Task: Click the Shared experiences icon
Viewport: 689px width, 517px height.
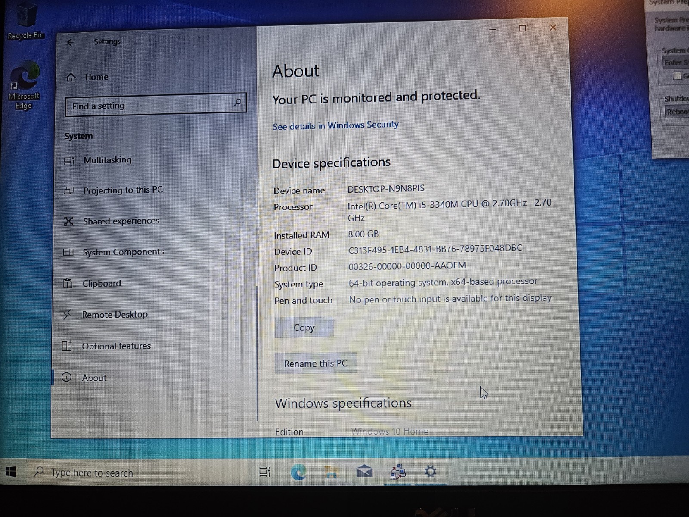Action: pyautogui.click(x=68, y=221)
